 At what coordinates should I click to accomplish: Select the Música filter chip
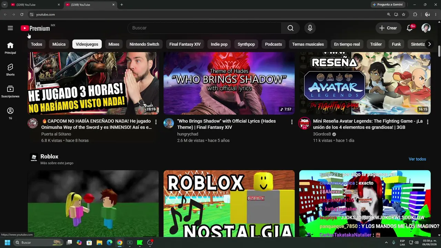click(x=59, y=44)
